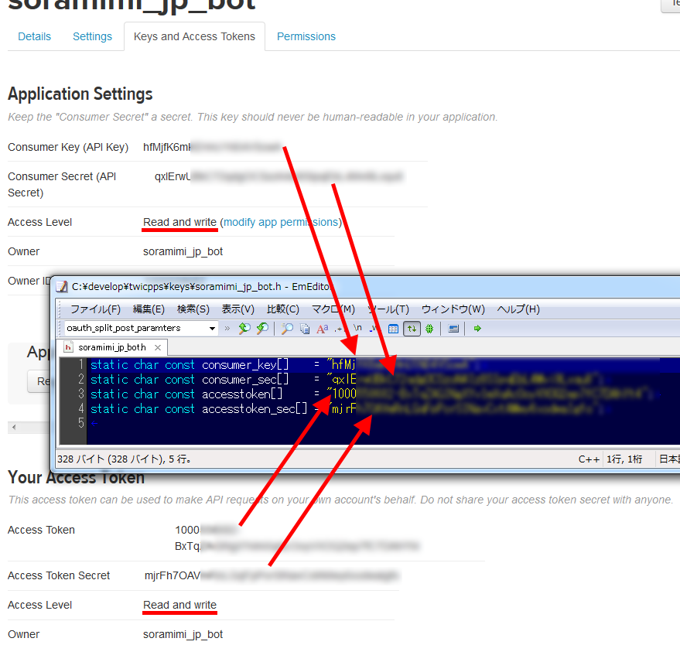Click the '1行, 1桁' cursor position in status bar
This screenshot has width=680, height=645.
[624, 459]
